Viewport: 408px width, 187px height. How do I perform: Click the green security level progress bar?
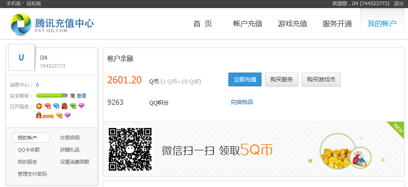52,96
